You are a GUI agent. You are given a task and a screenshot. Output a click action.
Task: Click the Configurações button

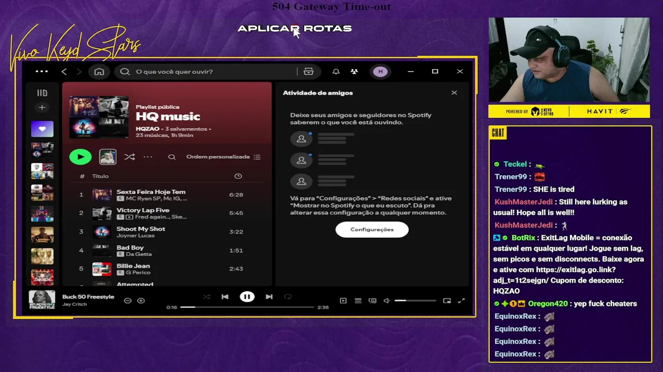(x=372, y=229)
